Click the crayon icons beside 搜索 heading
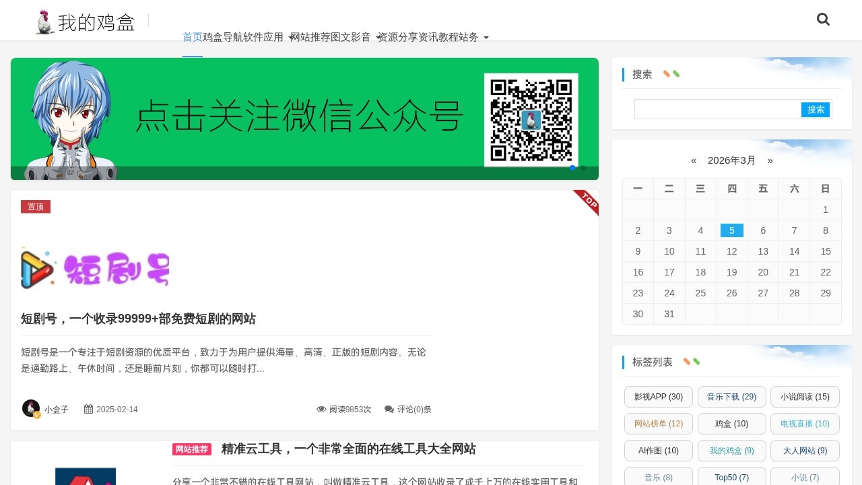Viewport: 862px width, 485px height. click(x=671, y=74)
